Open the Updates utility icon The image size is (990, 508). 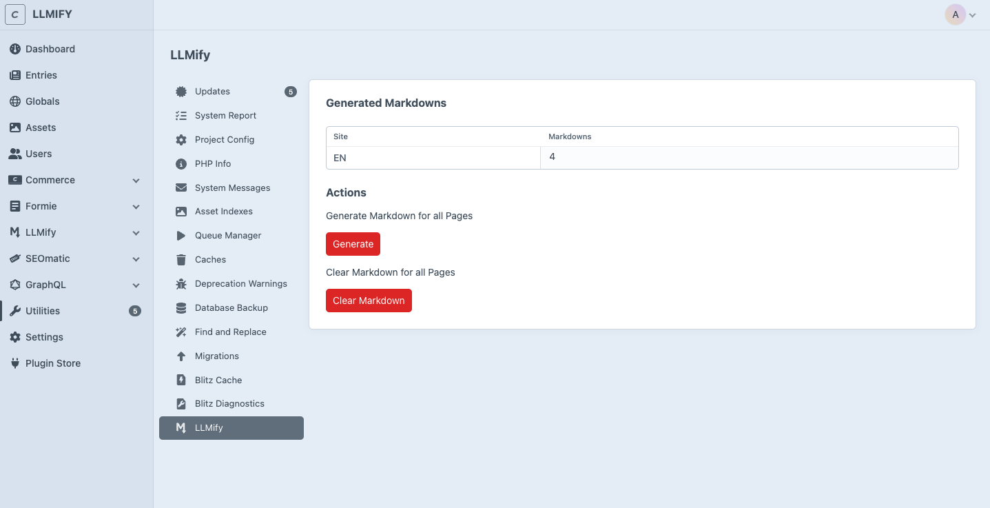point(181,91)
